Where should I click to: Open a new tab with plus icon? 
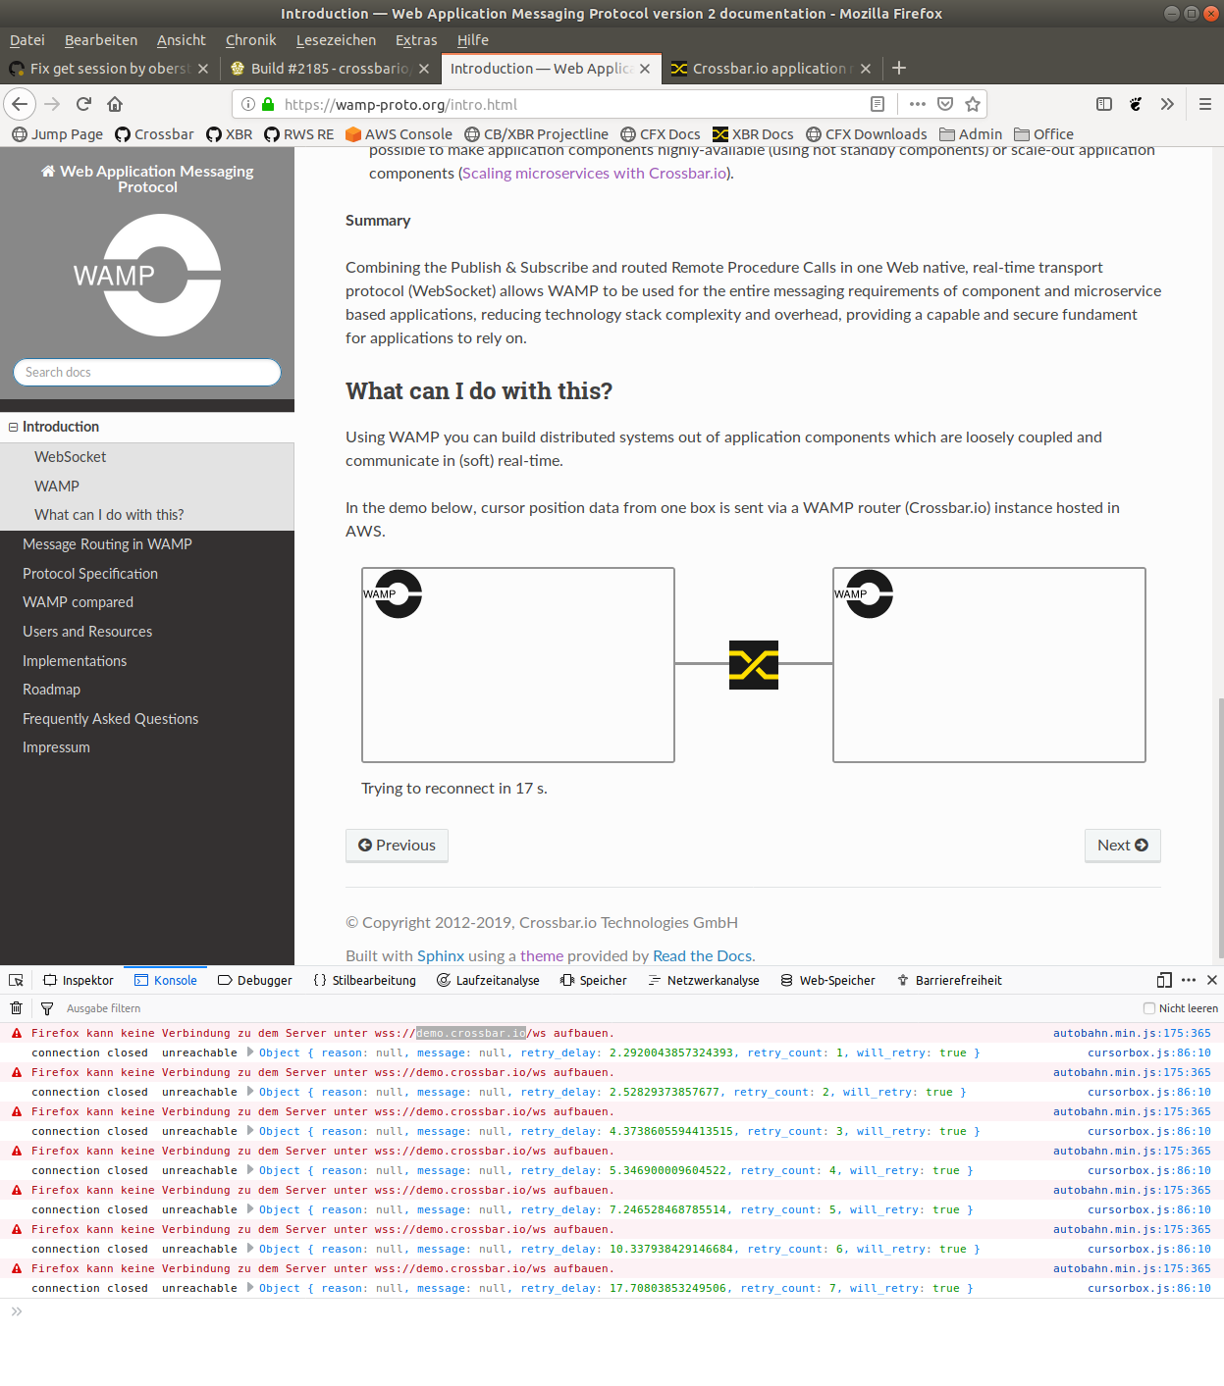[x=899, y=68]
